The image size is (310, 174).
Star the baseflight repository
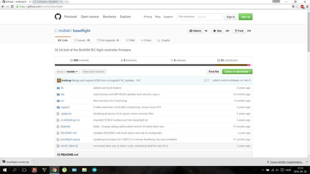[x=217, y=31]
